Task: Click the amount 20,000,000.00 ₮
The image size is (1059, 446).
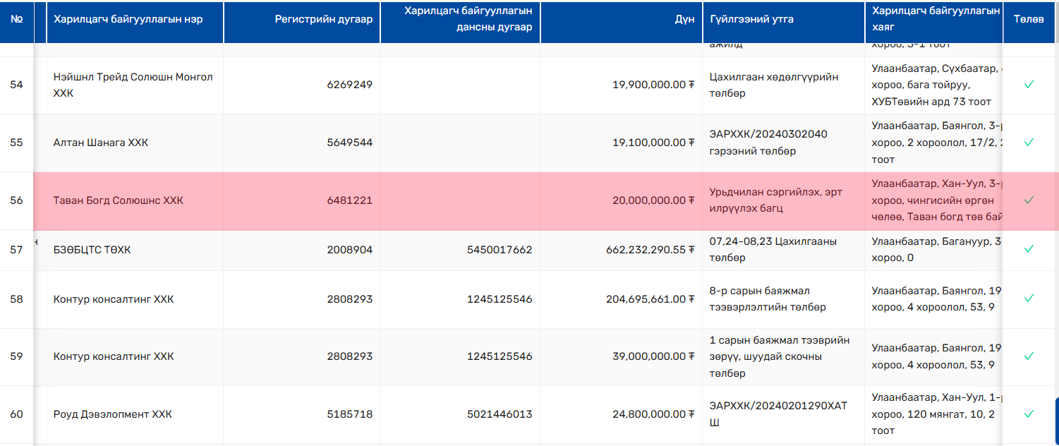Action: pos(654,200)
